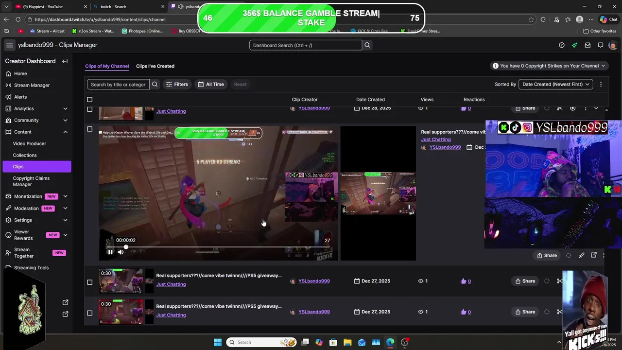
Task: Open the three-dot menu beside Sorted By
Action: point(601,84)
